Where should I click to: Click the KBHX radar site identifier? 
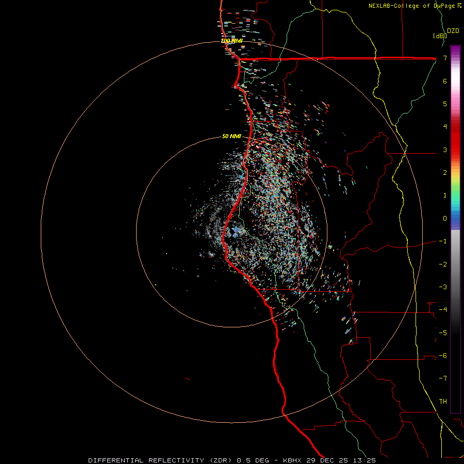pos(292,460)
